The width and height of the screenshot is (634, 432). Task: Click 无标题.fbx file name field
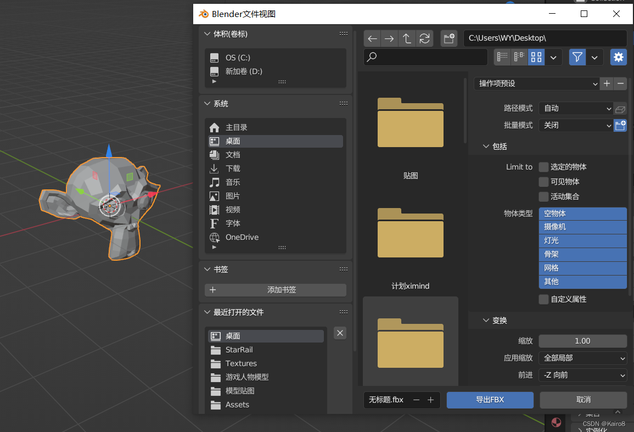[x=386, y=400]
